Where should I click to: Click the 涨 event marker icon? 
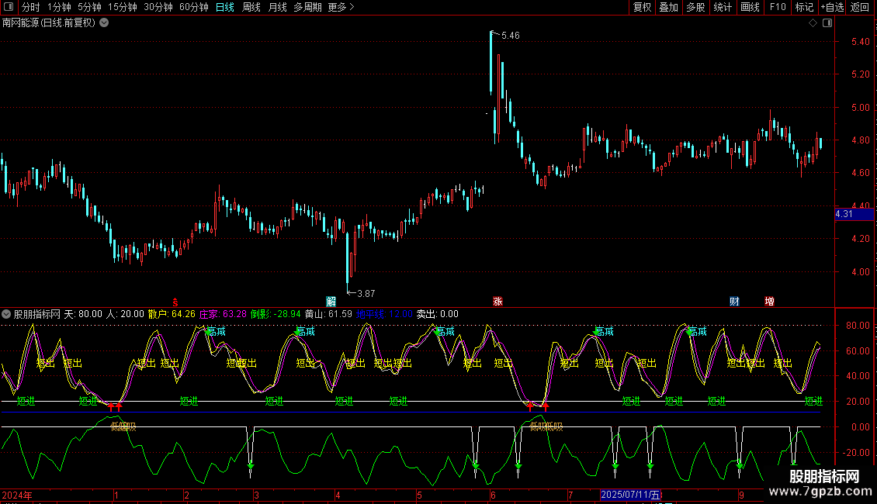click(x=497, y=302)
